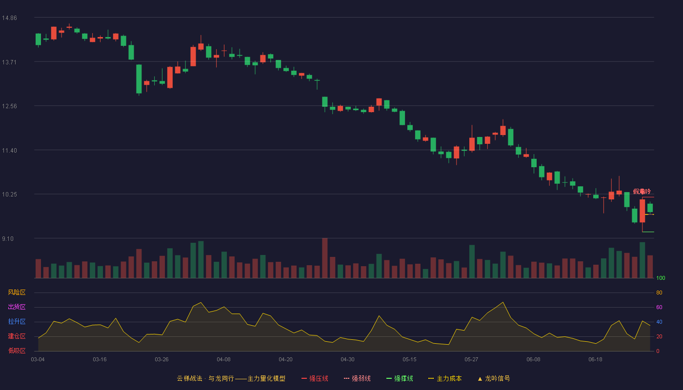Click the last green candlestick on chart
The width and height of the screenshot is (683, 390).
coord(650,208)
